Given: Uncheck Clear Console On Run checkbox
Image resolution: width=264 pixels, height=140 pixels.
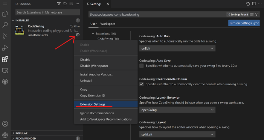Looking at the screenshot, I should point(142,84).
